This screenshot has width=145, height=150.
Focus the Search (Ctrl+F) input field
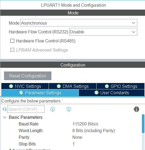[x=26, y=109]
